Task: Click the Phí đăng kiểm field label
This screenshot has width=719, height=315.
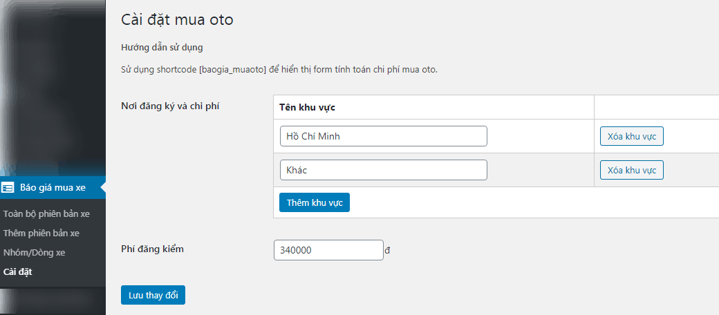Action: tap(152, 249)
